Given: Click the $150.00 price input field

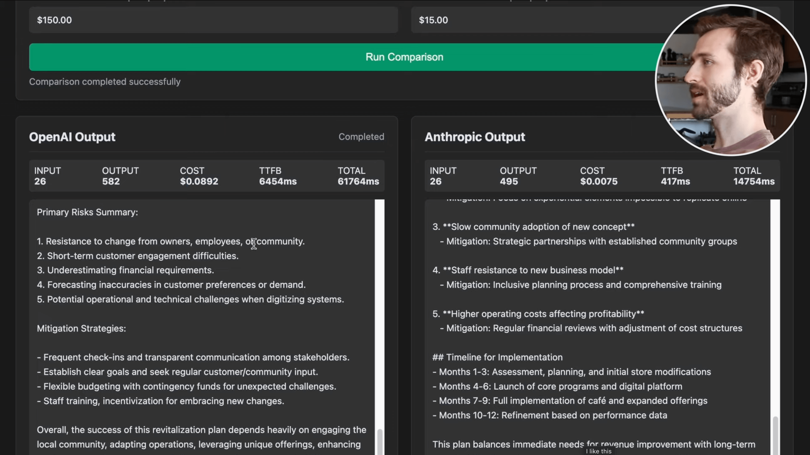Looking at the screenshot, I should (214, 20).
